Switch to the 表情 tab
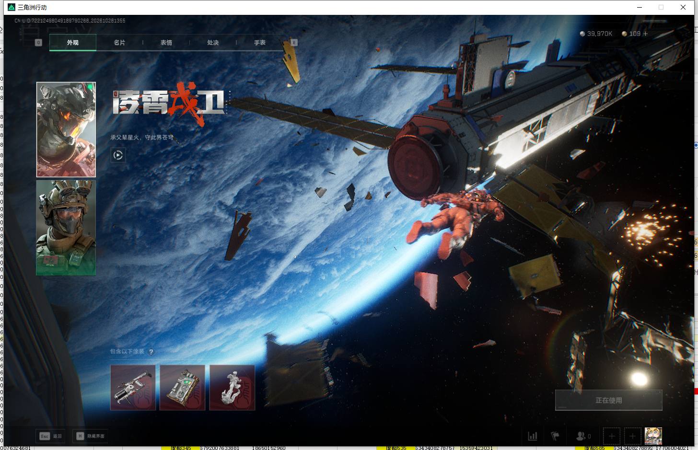This screenshot has height=450, width=698. click(x=166, y=43)
